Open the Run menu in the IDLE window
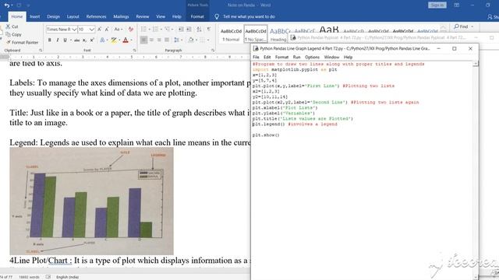The image size is (499, 280). tap(296, 57)
